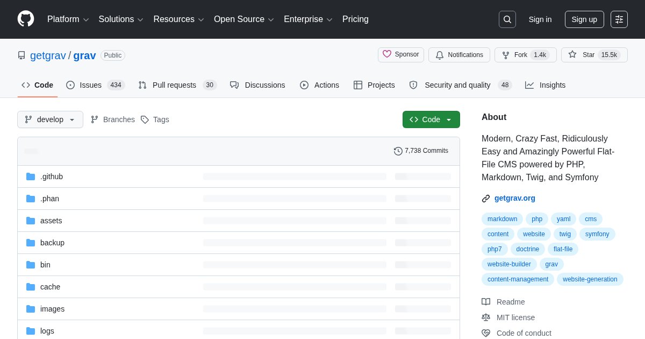Viewport: 645px width, 339px height.
Task: Click Sign in
Action: pos(540,19)
